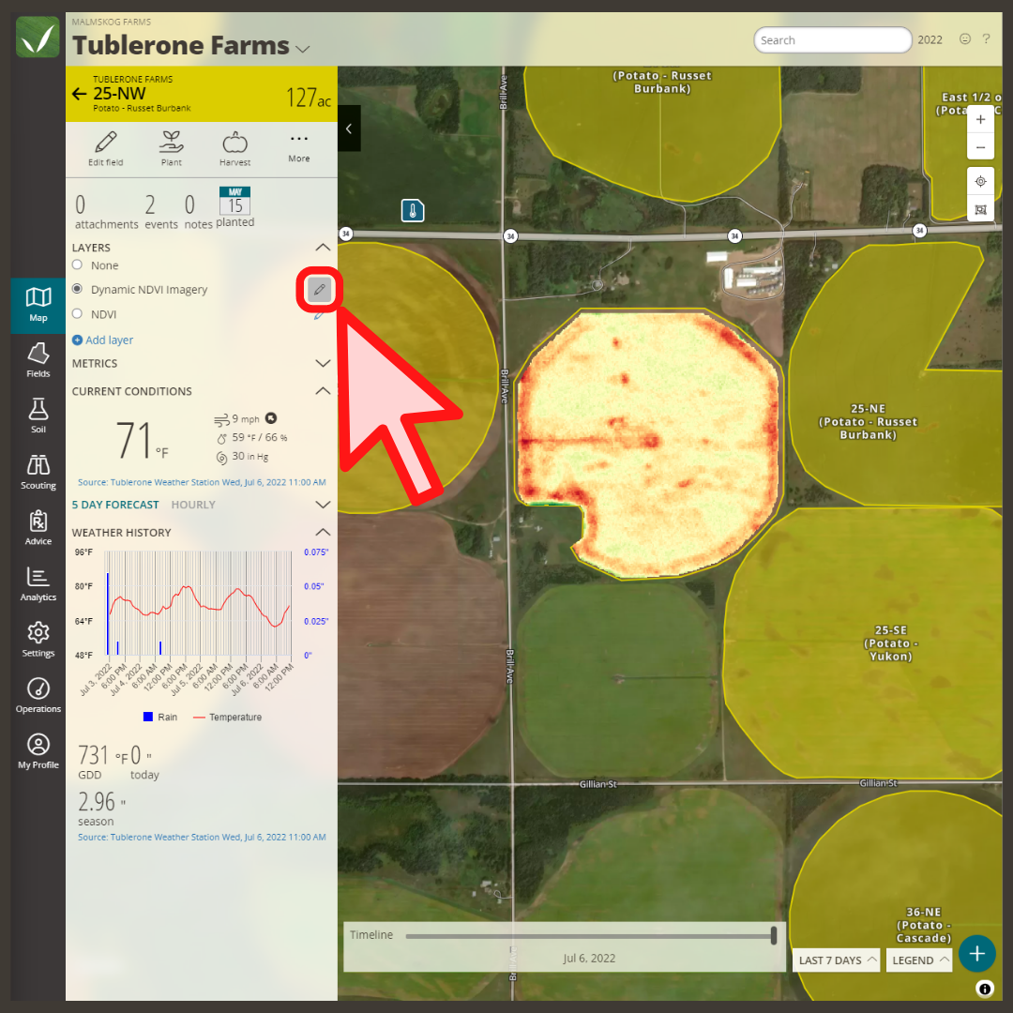This screenshot has height=1013, width=1013.
Task: Open the 0 attachments count
Action: point(106,212)
